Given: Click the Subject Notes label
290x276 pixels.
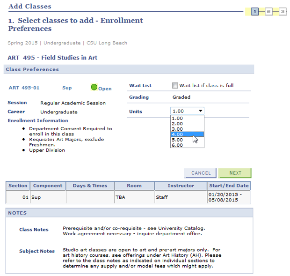Looking at the screenshot, I should click(x=37, y=251).
